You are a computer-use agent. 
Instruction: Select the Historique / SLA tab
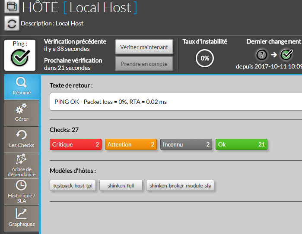click(x=21, y=192)
